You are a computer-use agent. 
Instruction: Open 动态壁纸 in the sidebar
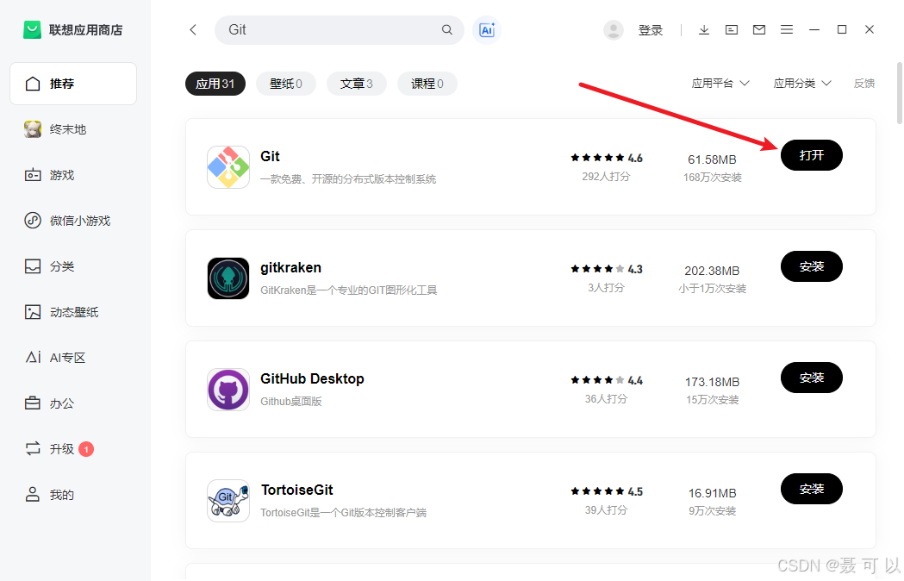[73, 312]
